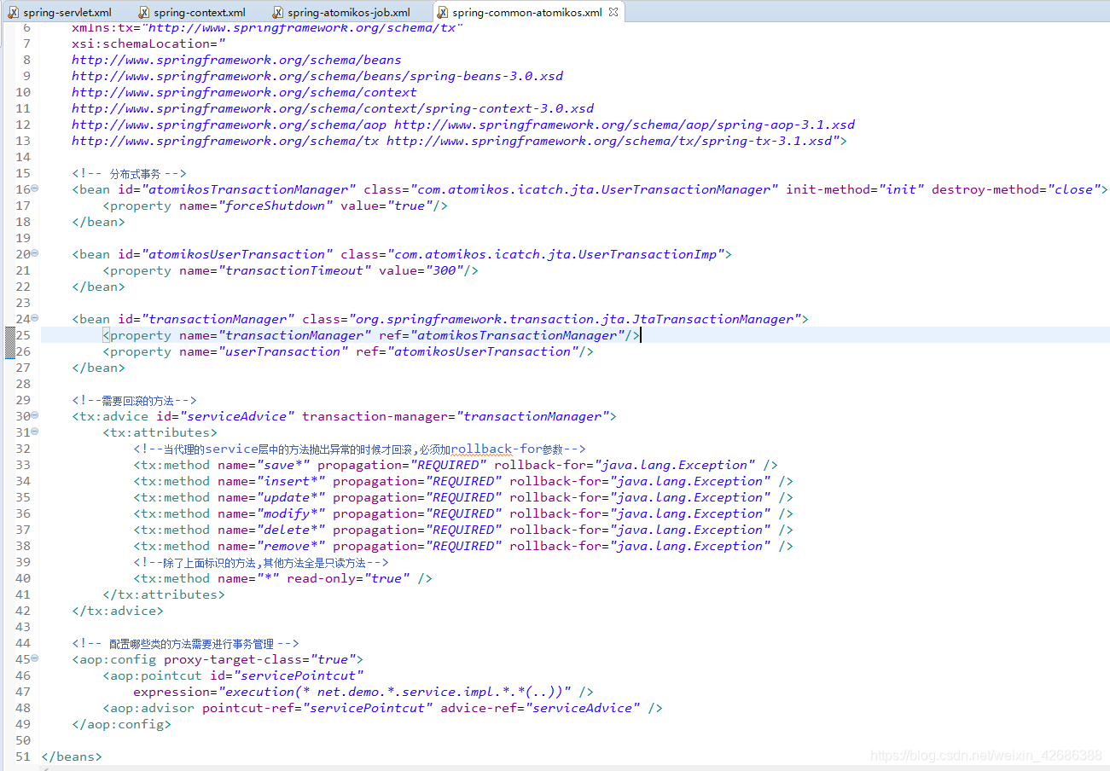Click the "update*" method name
This screenshot has height=771, width=1110.
point(292,497)
